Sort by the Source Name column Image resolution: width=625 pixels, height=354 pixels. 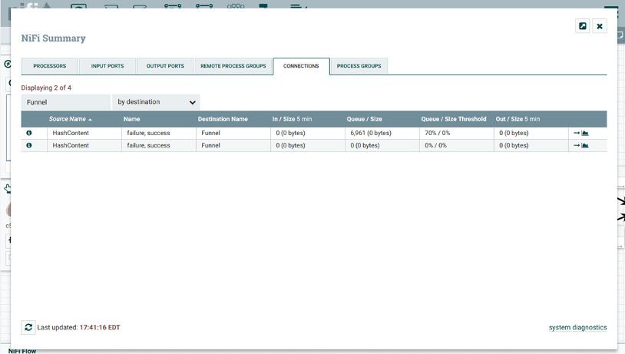coord(68,119)
